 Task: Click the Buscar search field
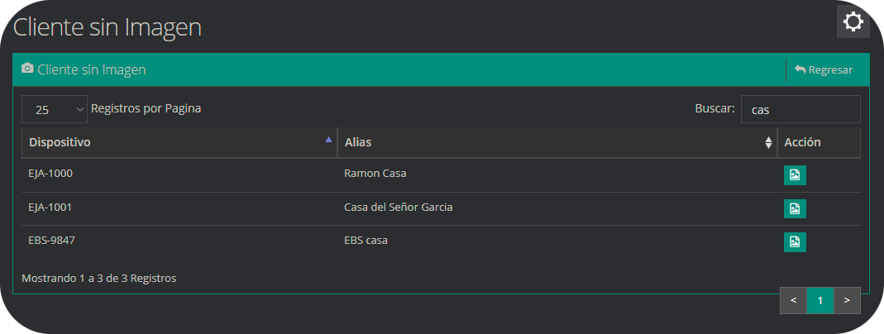800,109
